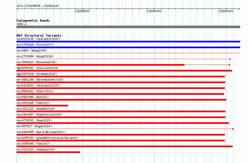Screen dimensions: 248x163
Task: Open variant nsv957527 (Dogan2014) label
Action: click(x=34, y=126)
